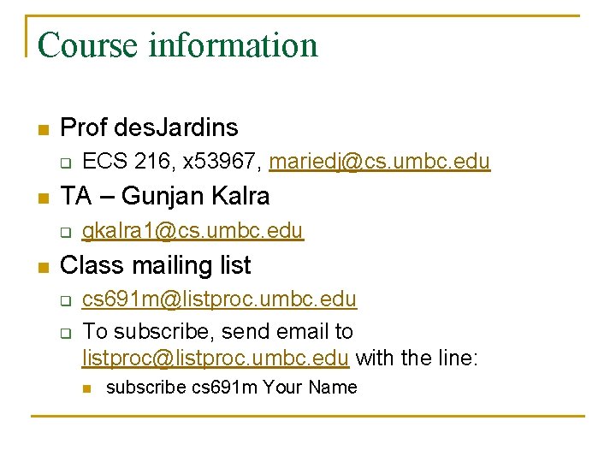Click the mariedj@cs.umbc.edu email link
The height and width of the screenshot is (462, 616).
(380, 162)
